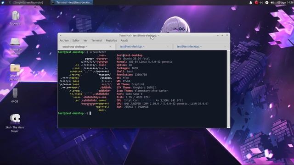Click the 'Font: Noto Sans 9' line

(130, 94)
